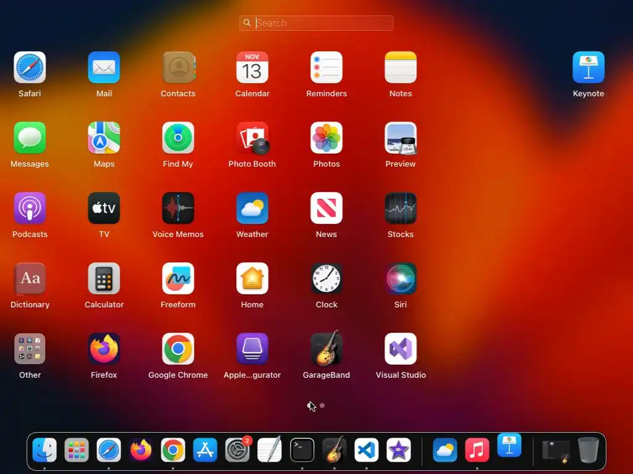Open the Dictionary app
Viewport: 633px width, 474px height.
pos(30,278)
